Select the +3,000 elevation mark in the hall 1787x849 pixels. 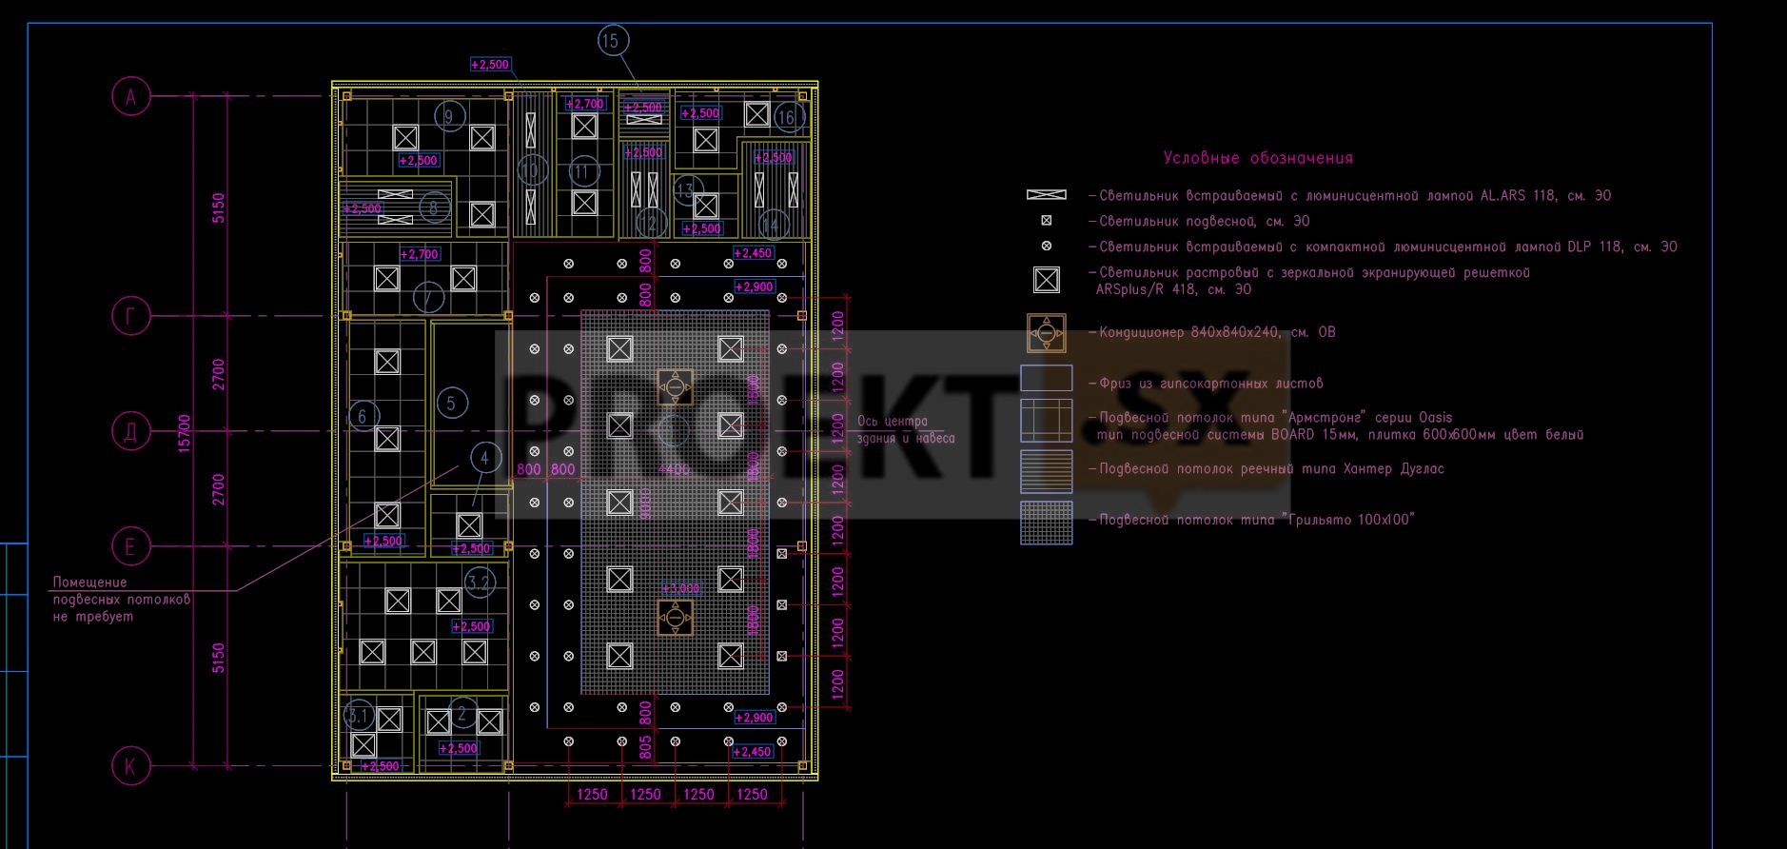point(680,589)
